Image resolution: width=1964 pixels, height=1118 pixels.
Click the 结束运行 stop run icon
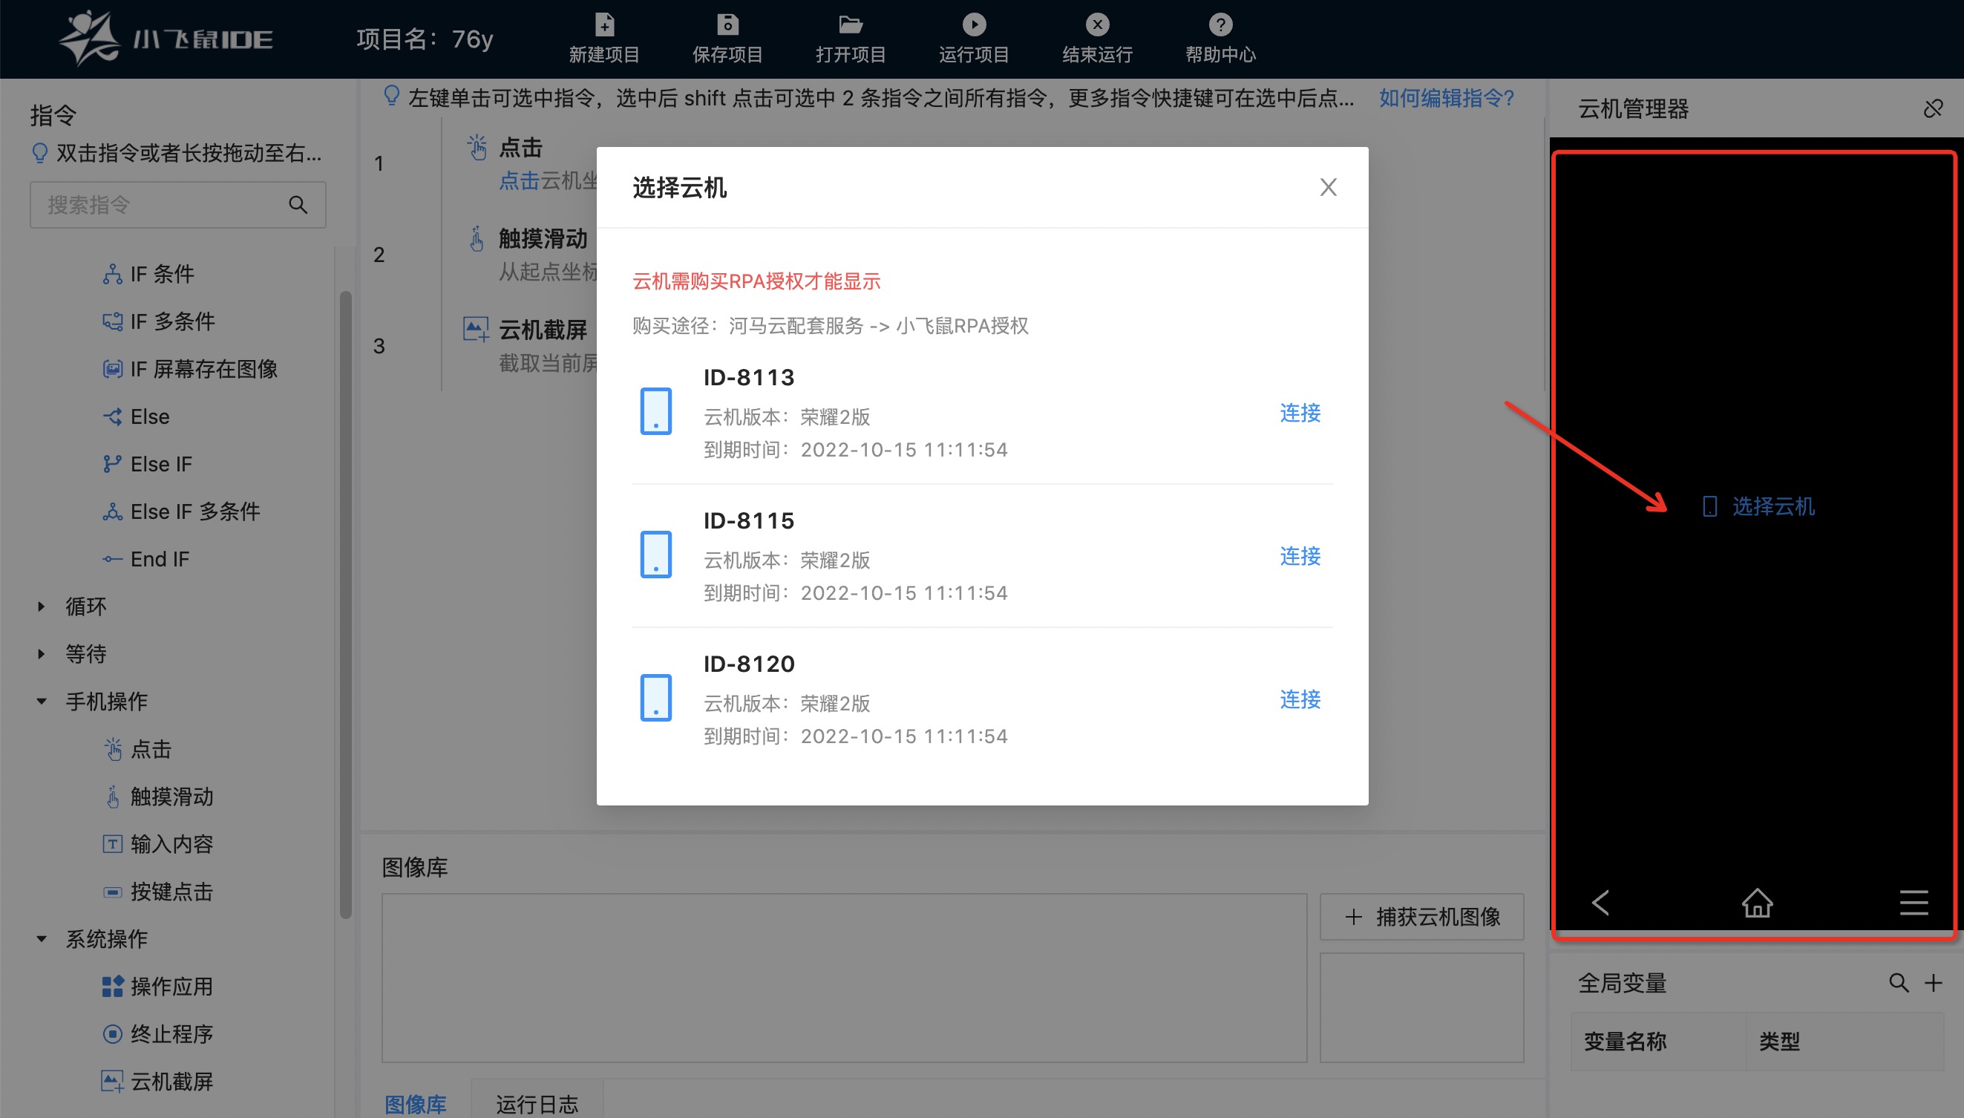click(x=1097, y=24)
